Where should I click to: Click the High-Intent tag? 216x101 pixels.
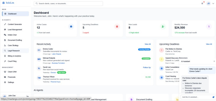[x=62, y=72]
